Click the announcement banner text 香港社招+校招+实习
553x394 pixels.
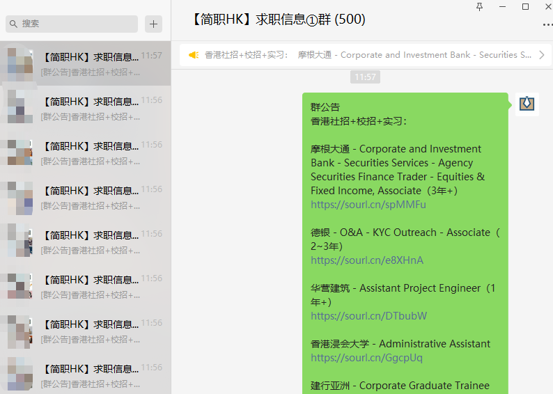pos(246,55)
